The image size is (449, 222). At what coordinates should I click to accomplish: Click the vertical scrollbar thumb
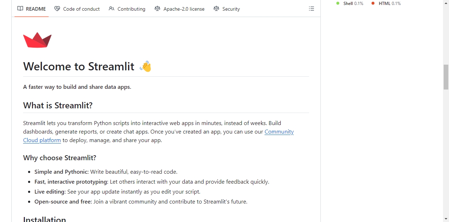[x=446, y=77]
